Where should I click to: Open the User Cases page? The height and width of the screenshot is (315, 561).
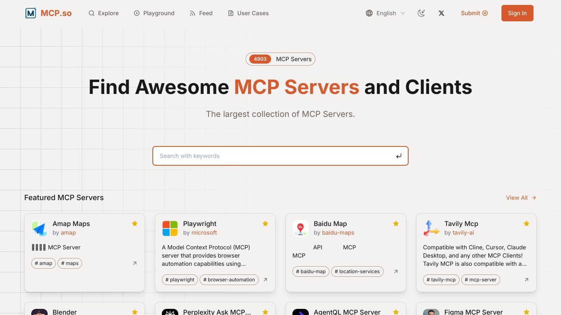[248, 13]
